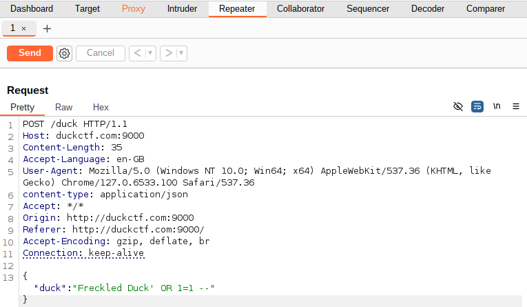Image resolution: width=527 pixels, height=307 pixels.
Task: Click the Host header name
Action: click(34, 136)
